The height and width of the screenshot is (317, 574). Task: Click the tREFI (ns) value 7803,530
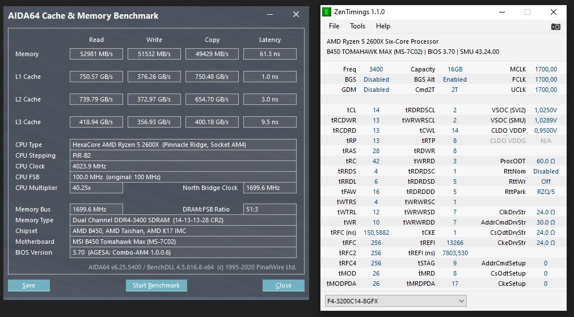(455, 253)
